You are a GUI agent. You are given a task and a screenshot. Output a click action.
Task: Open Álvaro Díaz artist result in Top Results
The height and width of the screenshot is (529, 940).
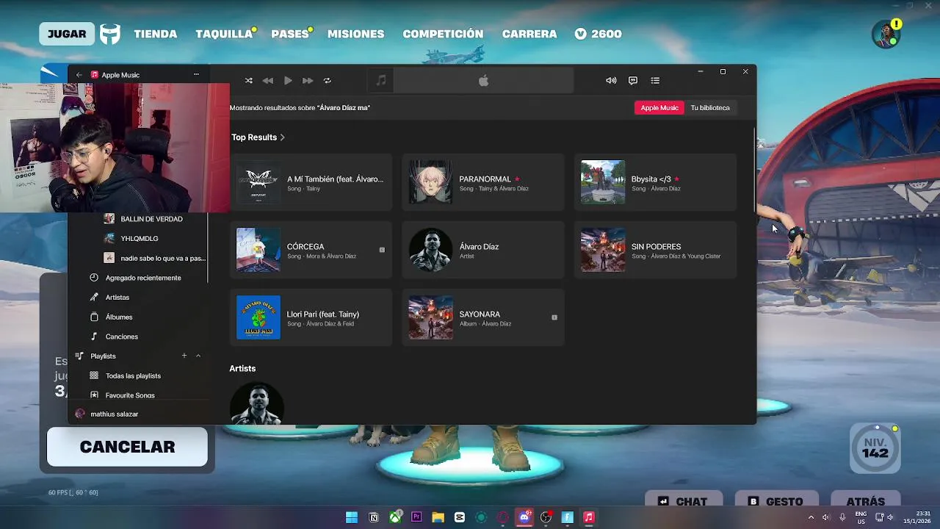coord(483,250)
